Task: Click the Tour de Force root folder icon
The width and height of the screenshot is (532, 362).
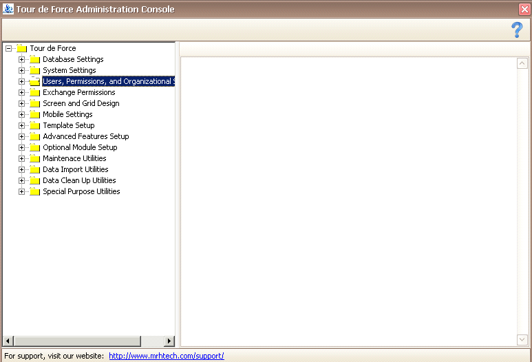Action: (22, 48)
